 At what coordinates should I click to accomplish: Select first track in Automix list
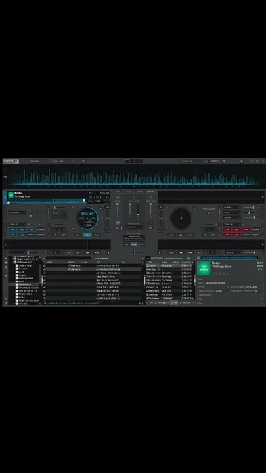170,266
